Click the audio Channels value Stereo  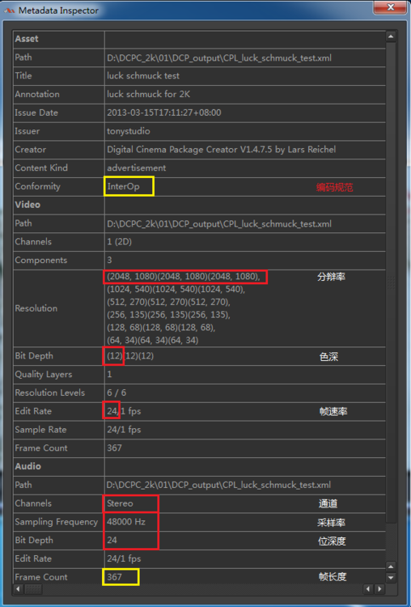(x=120, y=503)
